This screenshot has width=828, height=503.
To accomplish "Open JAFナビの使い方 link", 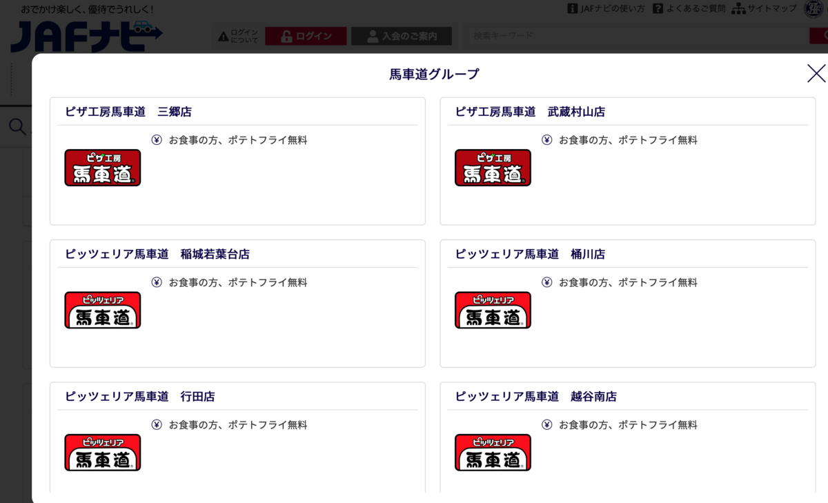I will point(606,8).
